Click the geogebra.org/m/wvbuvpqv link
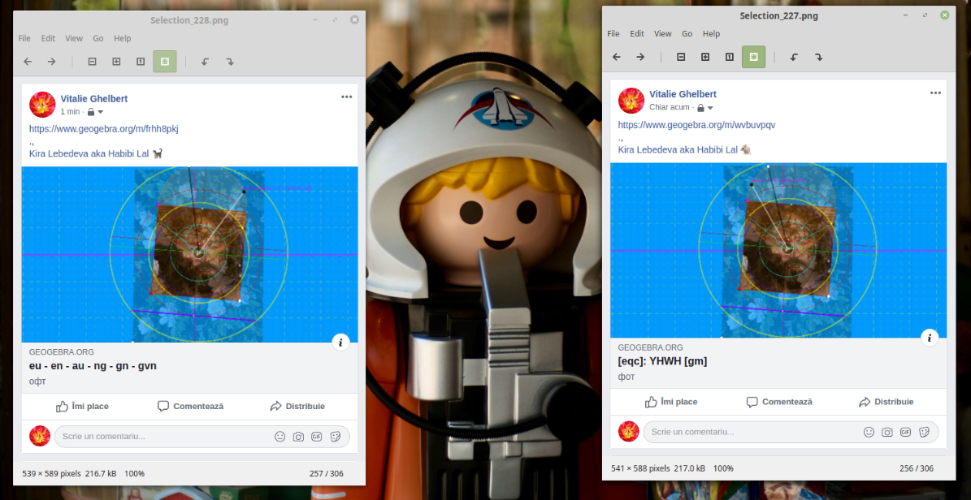The width and height of the screenshot is (971, 500). 696,125
